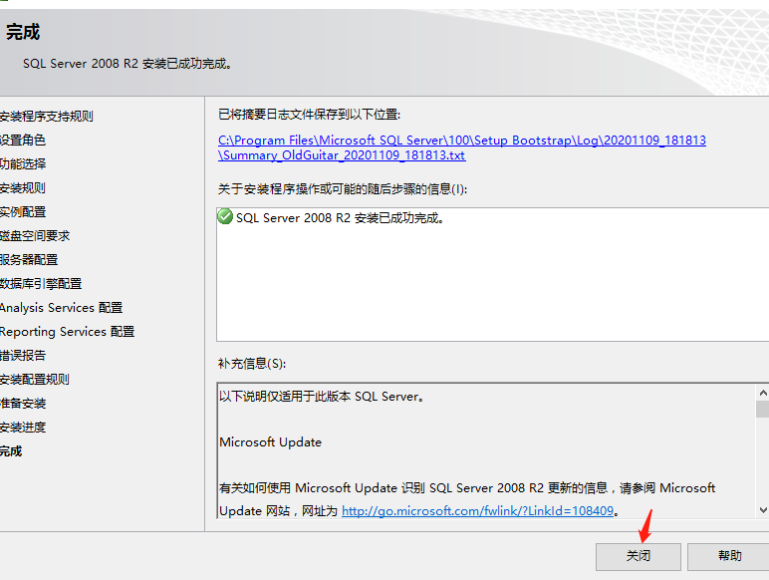769x580 pixels.
Task: Click the installation success message in the info box
Action: 340,218
